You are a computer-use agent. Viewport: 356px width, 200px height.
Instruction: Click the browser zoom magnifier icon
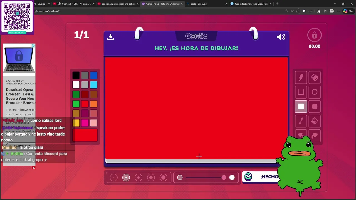tap(287, 11)
